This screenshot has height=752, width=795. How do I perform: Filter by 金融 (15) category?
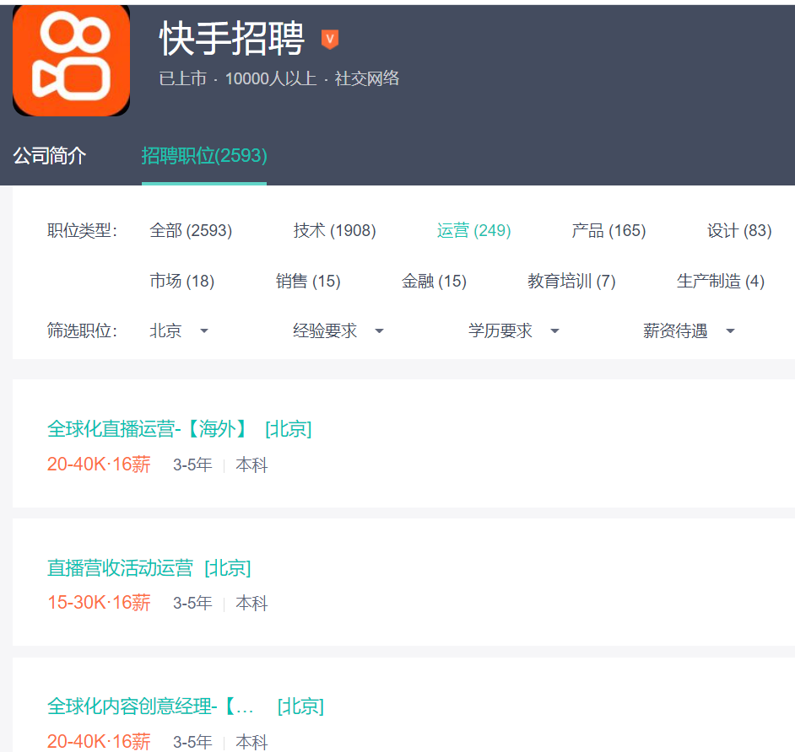[x=434, y=281]
